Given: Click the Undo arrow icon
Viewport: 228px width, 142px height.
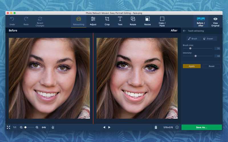Looking at the screenshot, I should 12,19.
